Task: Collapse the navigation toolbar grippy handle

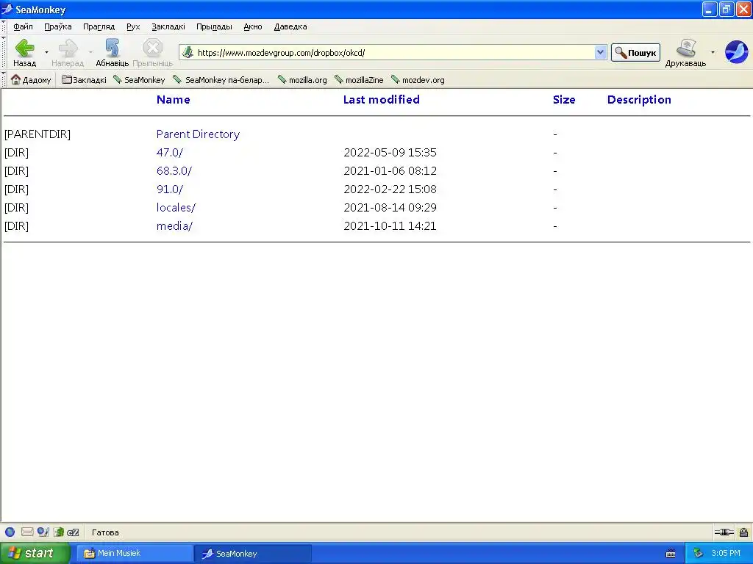Action: tap(4, 52)
